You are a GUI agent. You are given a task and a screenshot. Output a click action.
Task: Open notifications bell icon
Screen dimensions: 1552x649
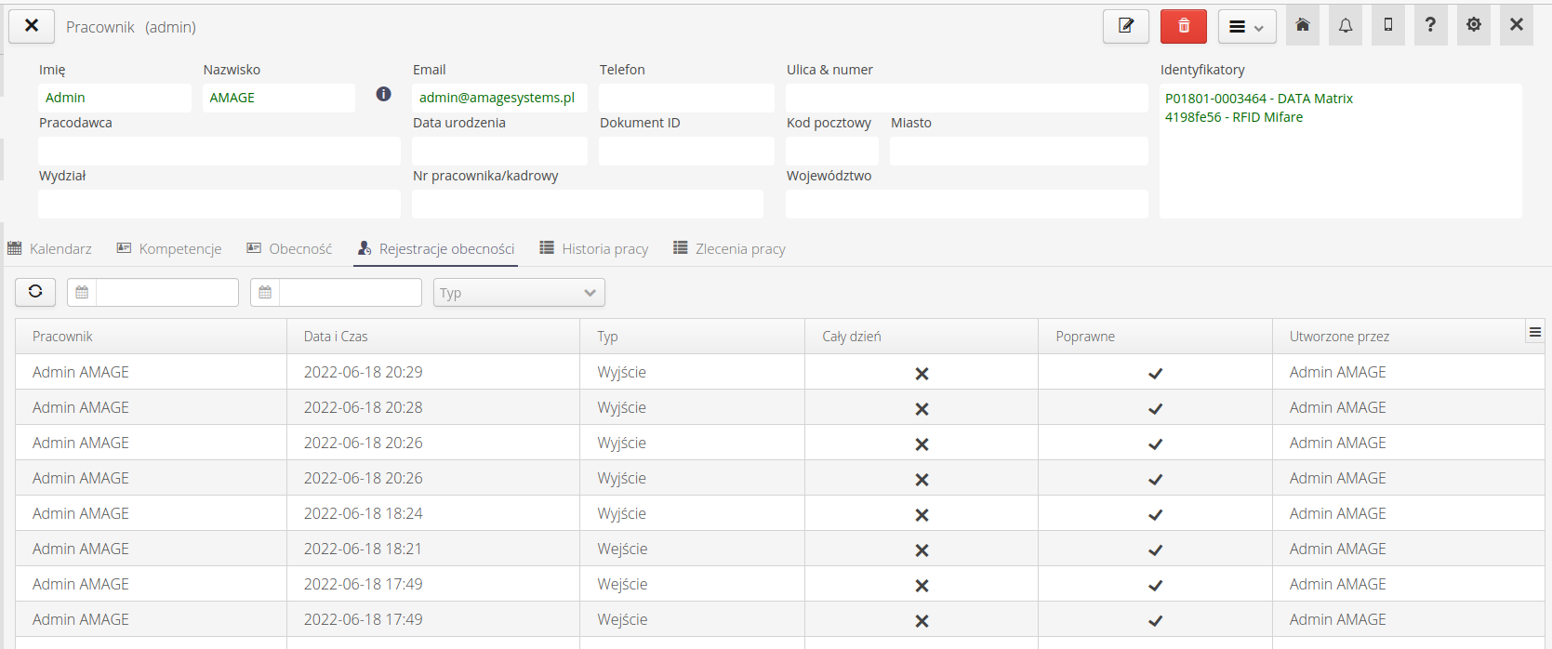(x=1345, y=25)
